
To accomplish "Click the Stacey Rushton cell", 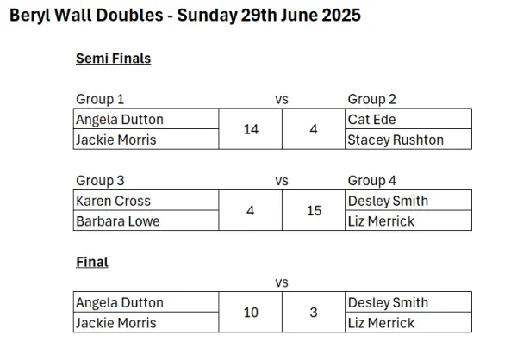I will point(408,140).
